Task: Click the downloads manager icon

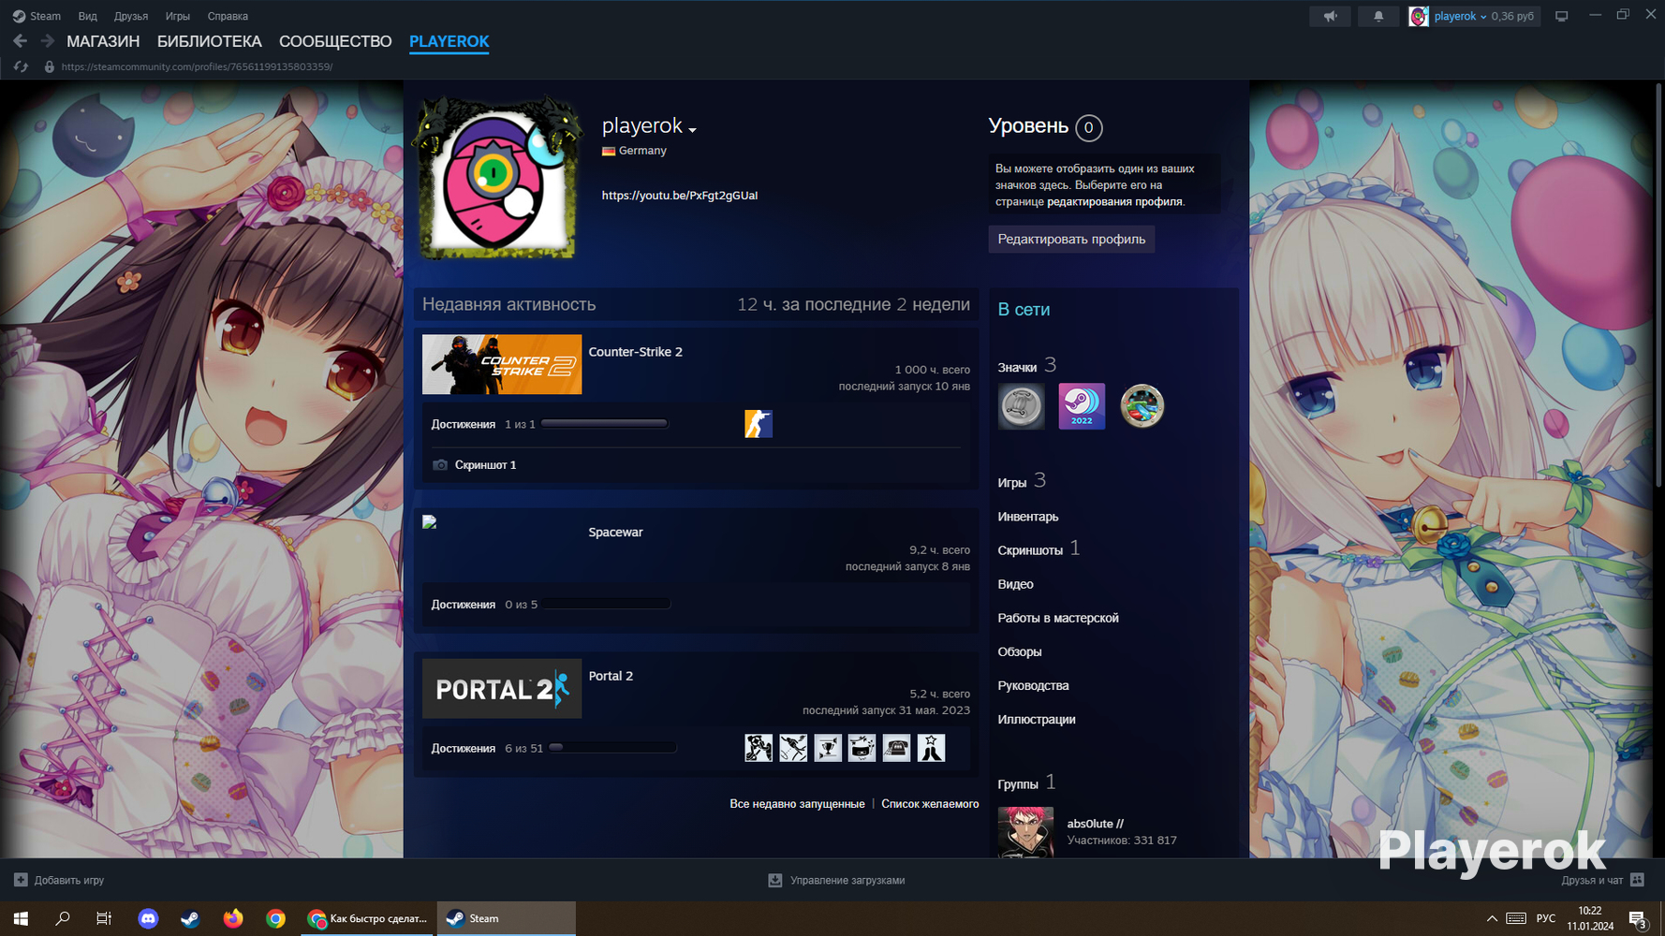Action: pyautogui.click(x=774, y=880)
